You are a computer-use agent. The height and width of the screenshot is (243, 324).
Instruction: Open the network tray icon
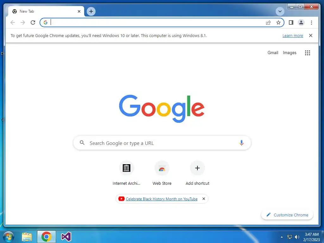coord(290,237)
